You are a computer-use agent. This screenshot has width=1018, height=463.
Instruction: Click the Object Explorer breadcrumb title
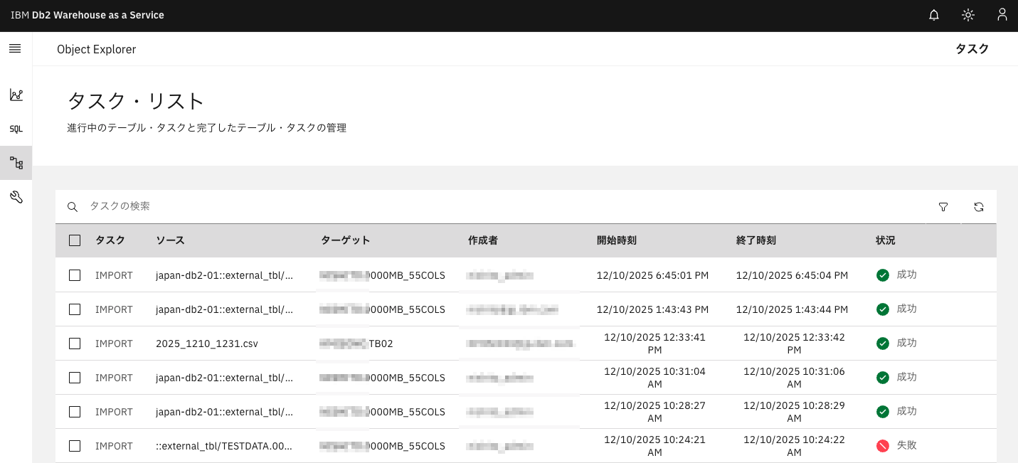96,49
